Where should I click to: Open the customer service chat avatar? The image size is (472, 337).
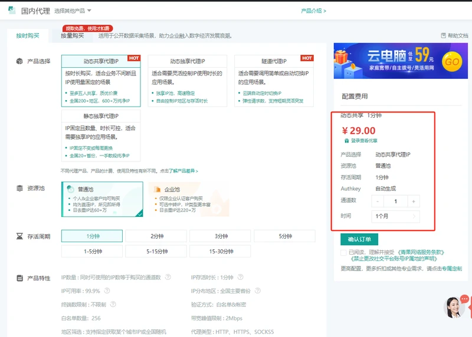tap(454, 308)
